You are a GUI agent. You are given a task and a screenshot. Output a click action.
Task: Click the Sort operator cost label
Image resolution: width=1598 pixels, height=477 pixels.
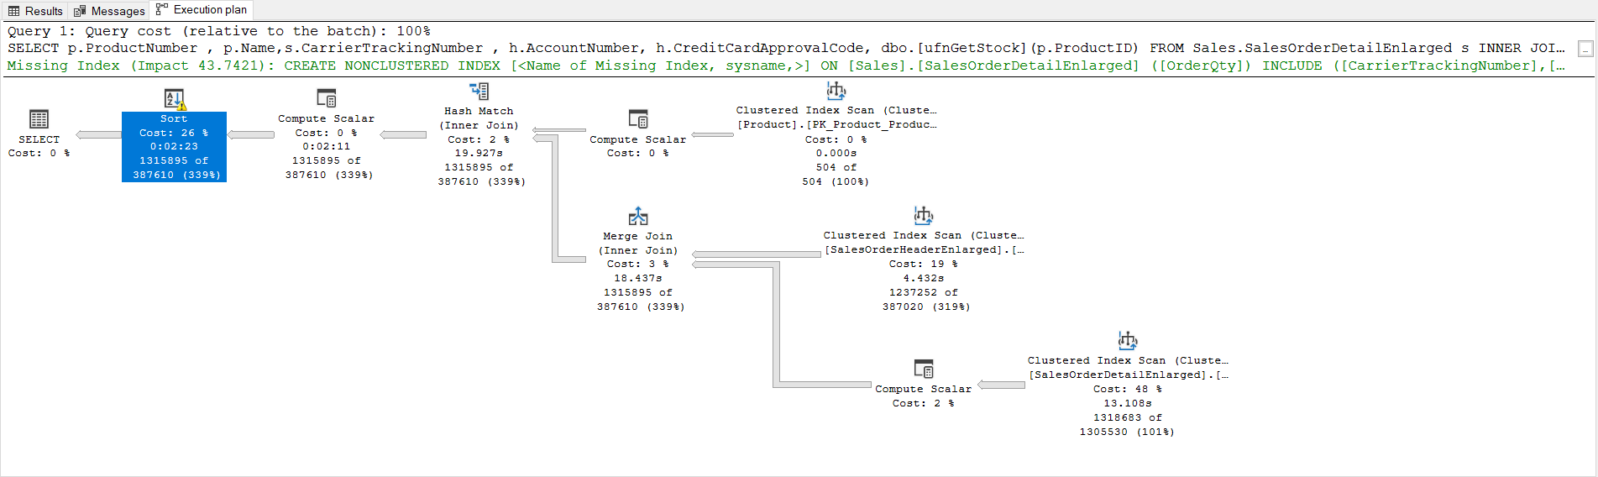tap(174, 133)
